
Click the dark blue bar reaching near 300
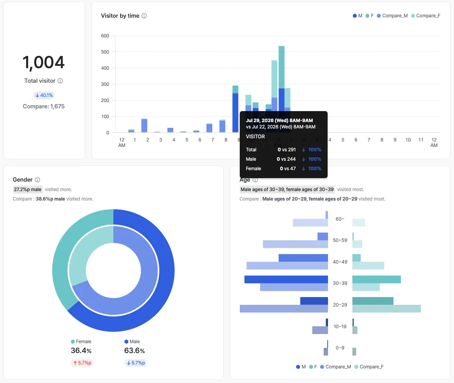pyautogui.click(x=235, y=113)
